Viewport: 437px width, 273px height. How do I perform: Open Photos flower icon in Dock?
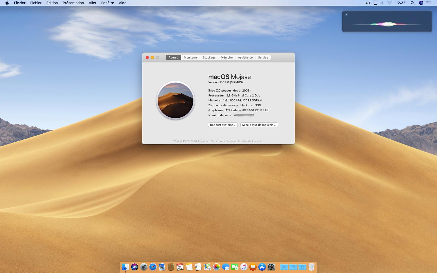pos(216,267)
